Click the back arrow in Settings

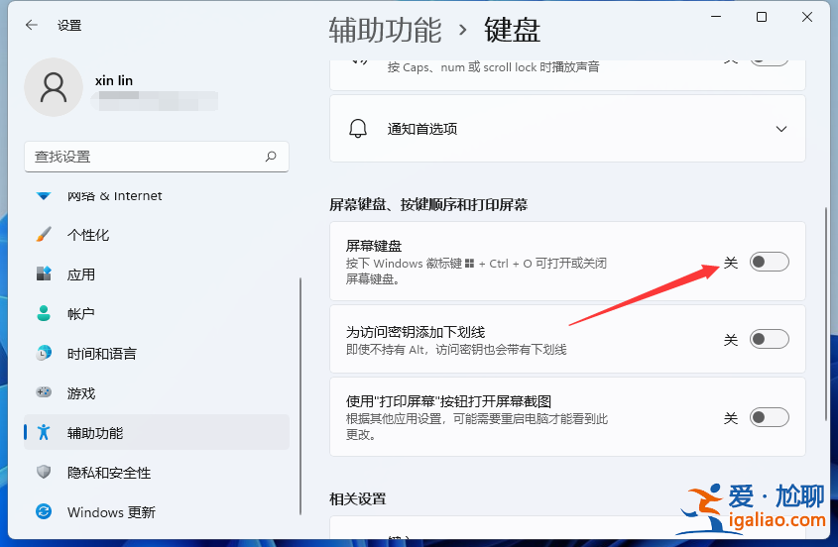click(x=32, y=25)
